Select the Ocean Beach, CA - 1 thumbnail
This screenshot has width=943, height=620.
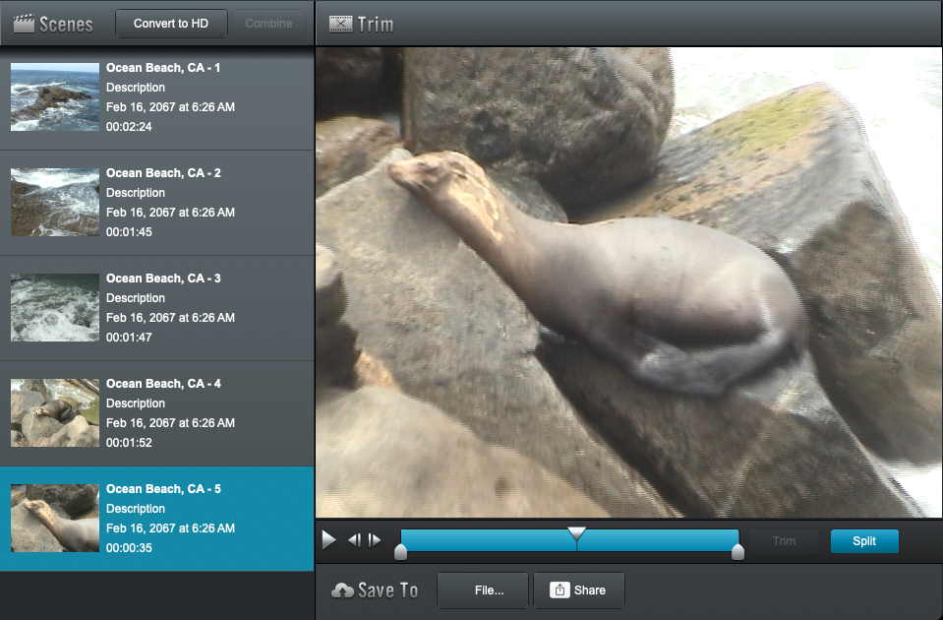point(55,97)
